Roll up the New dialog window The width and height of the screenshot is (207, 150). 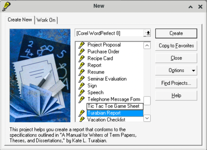pyautogui.click(x=190, y=7)
